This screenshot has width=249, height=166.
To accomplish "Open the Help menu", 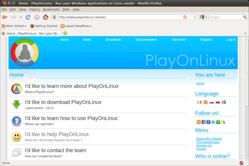I will 76,10.
